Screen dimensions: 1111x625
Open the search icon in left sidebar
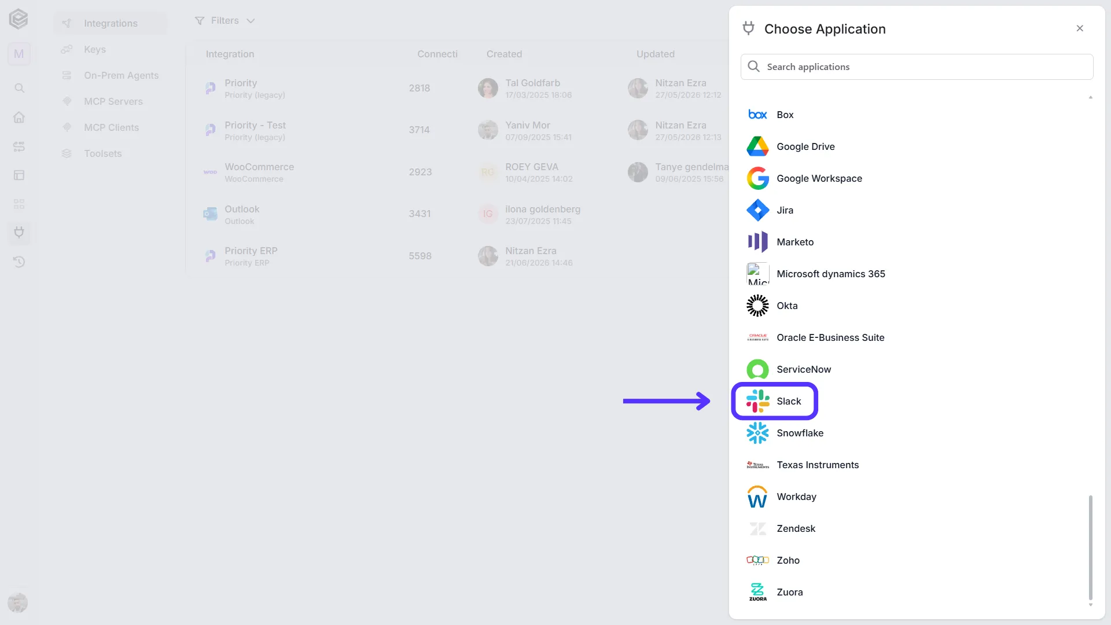pos(19,88)
